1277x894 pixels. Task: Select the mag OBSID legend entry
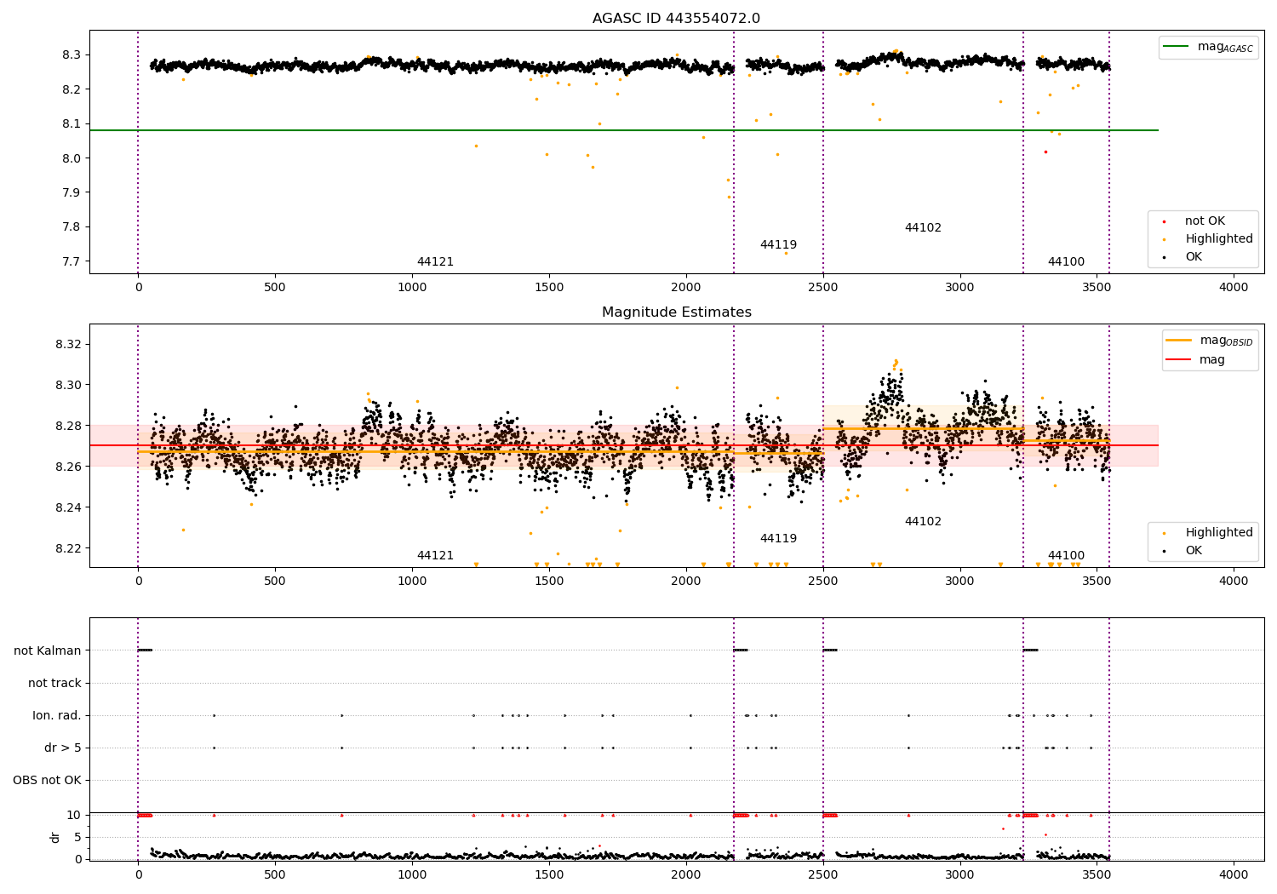click(x=1210, y=341)
